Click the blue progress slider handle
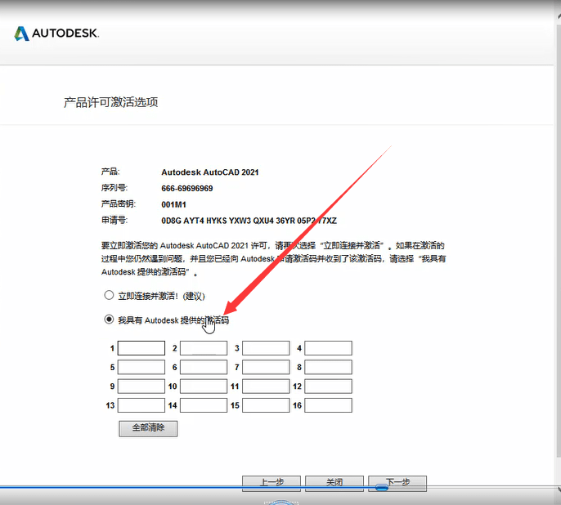This screenshot has height=505, width=561. (x=382, y=487)
